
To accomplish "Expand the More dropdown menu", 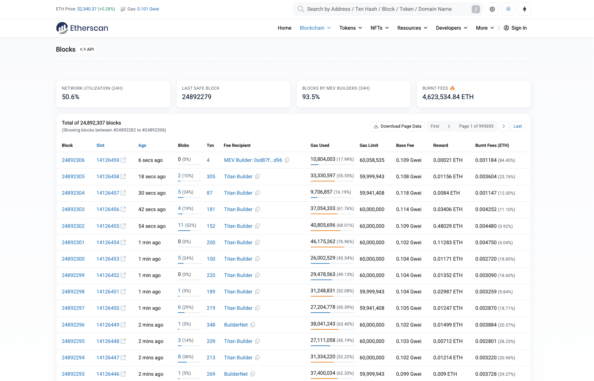I will [485, 28].
